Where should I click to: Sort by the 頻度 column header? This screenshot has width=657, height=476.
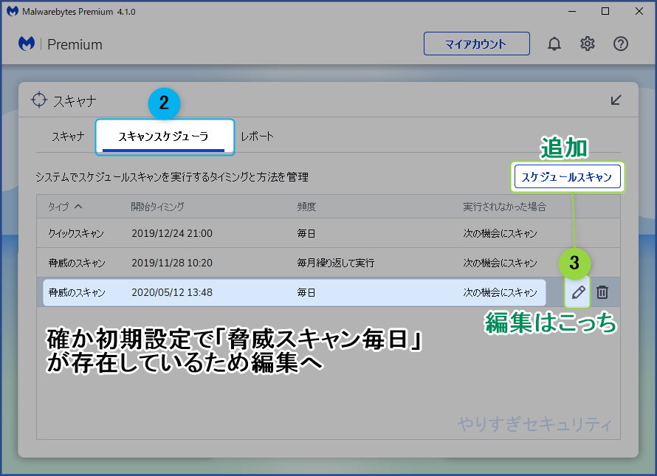coord(306,207)
